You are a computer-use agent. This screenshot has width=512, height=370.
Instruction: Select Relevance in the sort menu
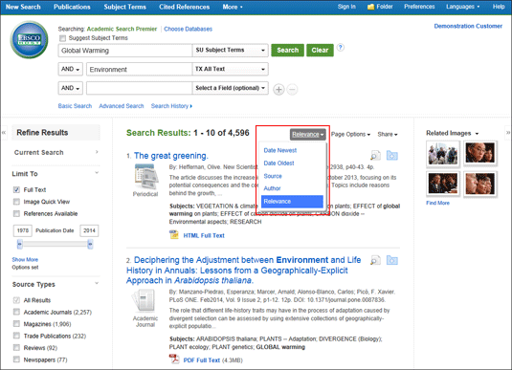tap(292, 202)
